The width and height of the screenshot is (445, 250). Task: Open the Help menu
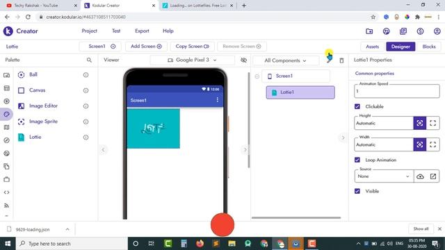168,31
